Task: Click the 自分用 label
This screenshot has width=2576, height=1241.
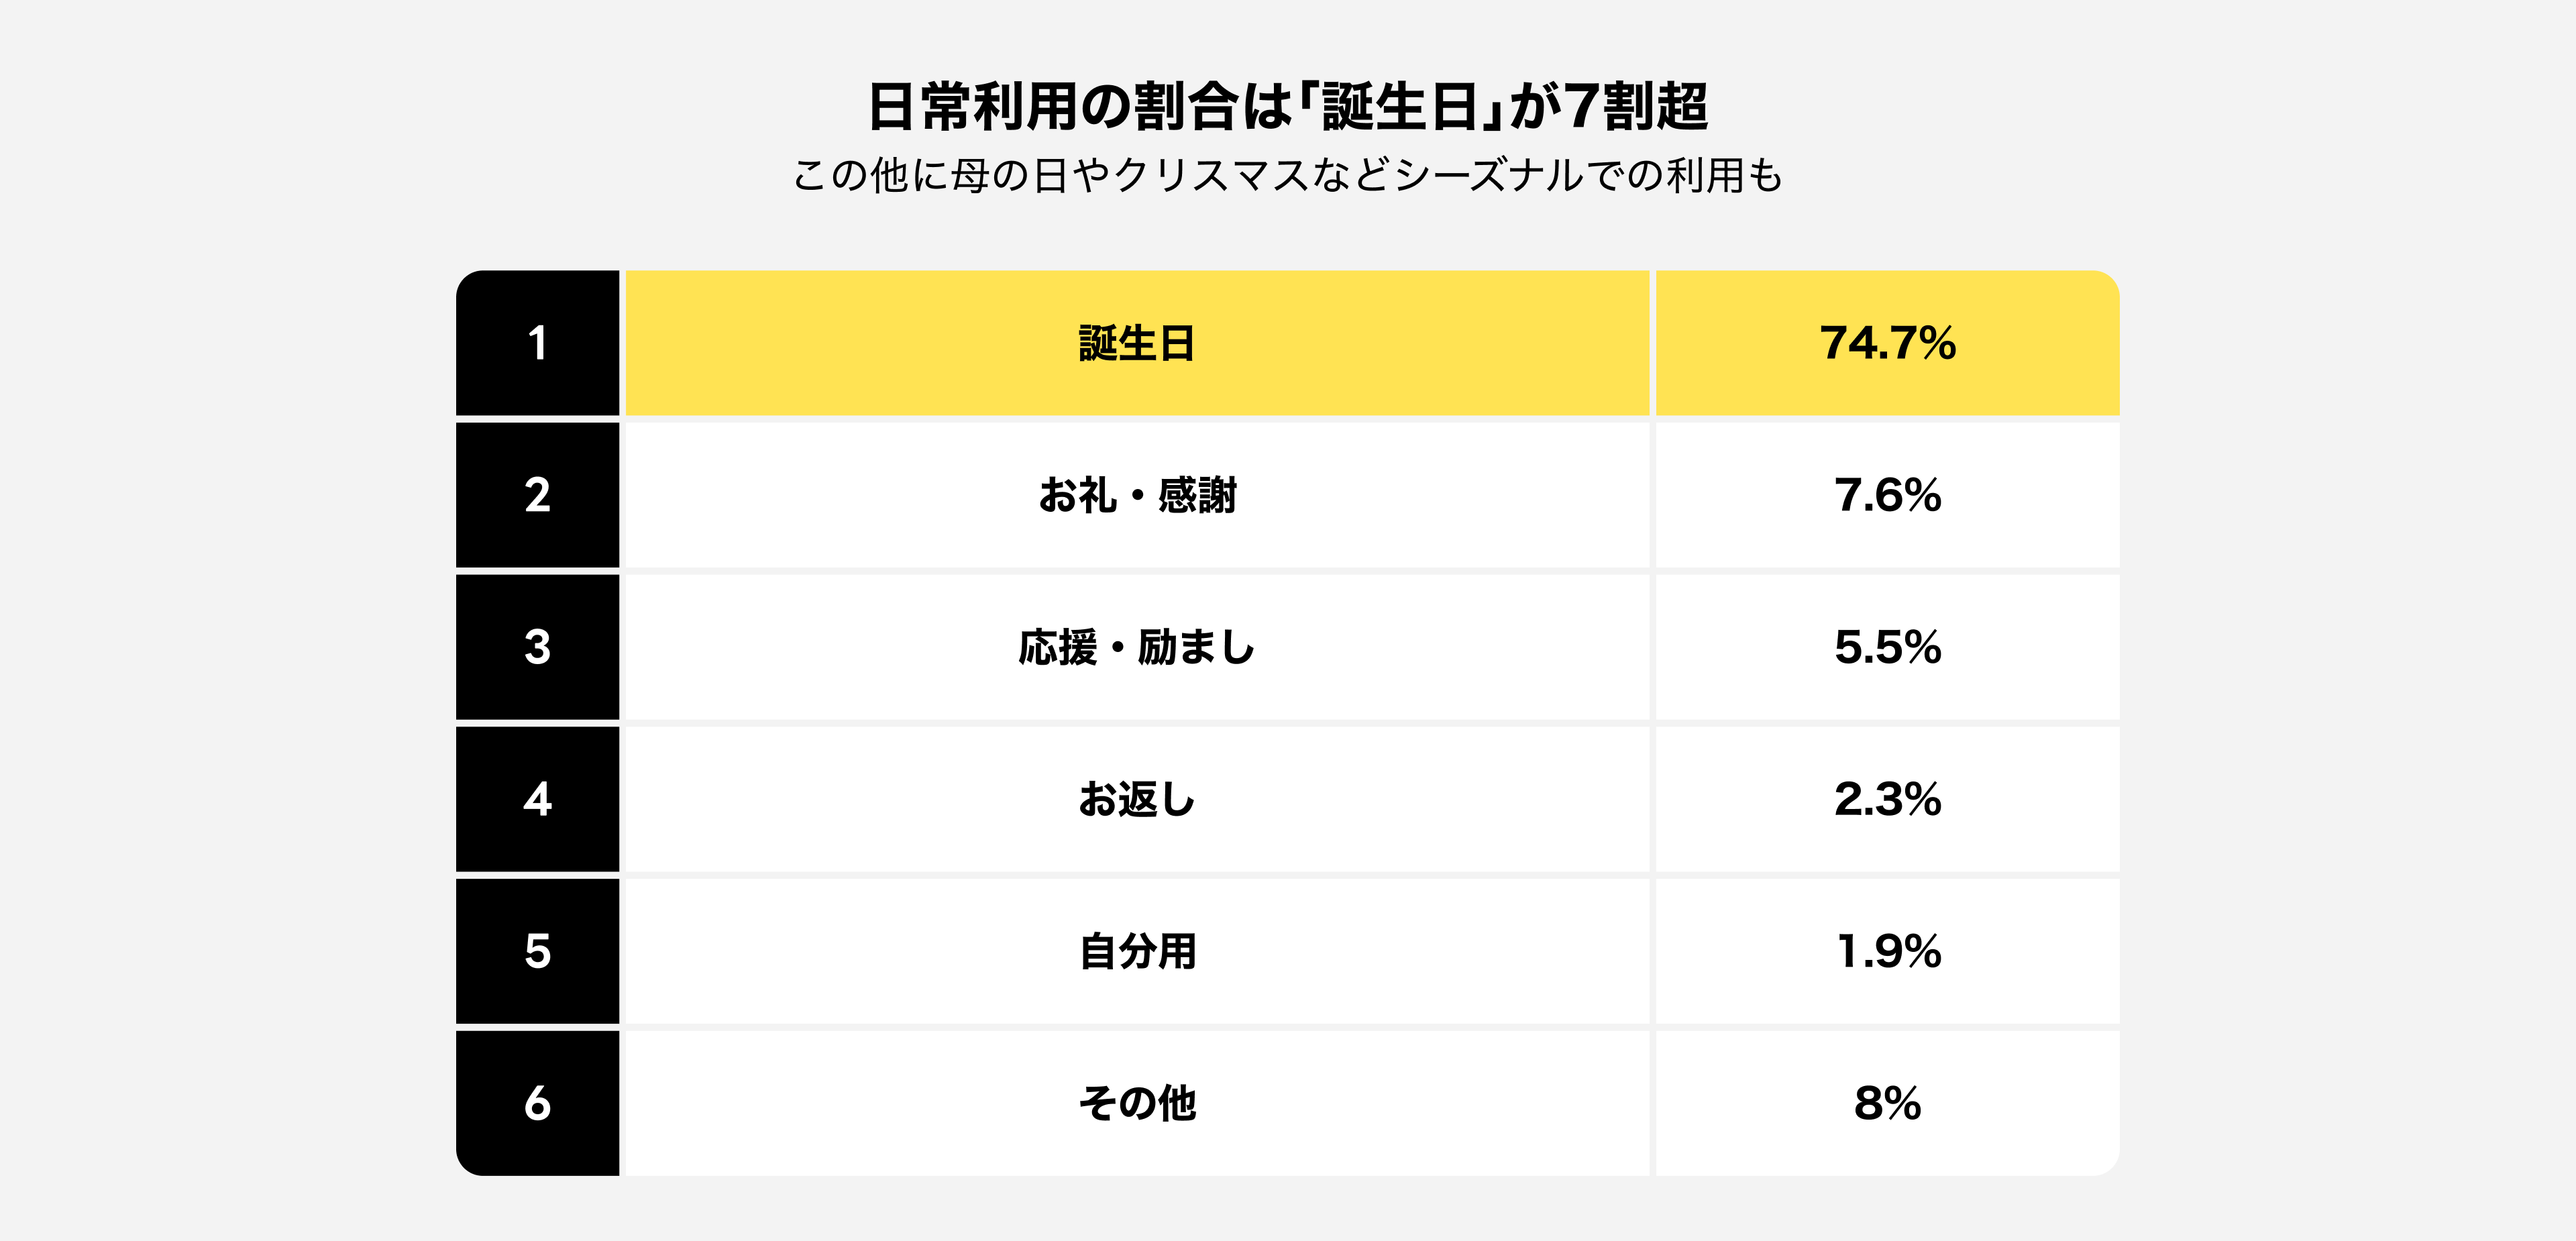Action: click(x=1137, y=951)
